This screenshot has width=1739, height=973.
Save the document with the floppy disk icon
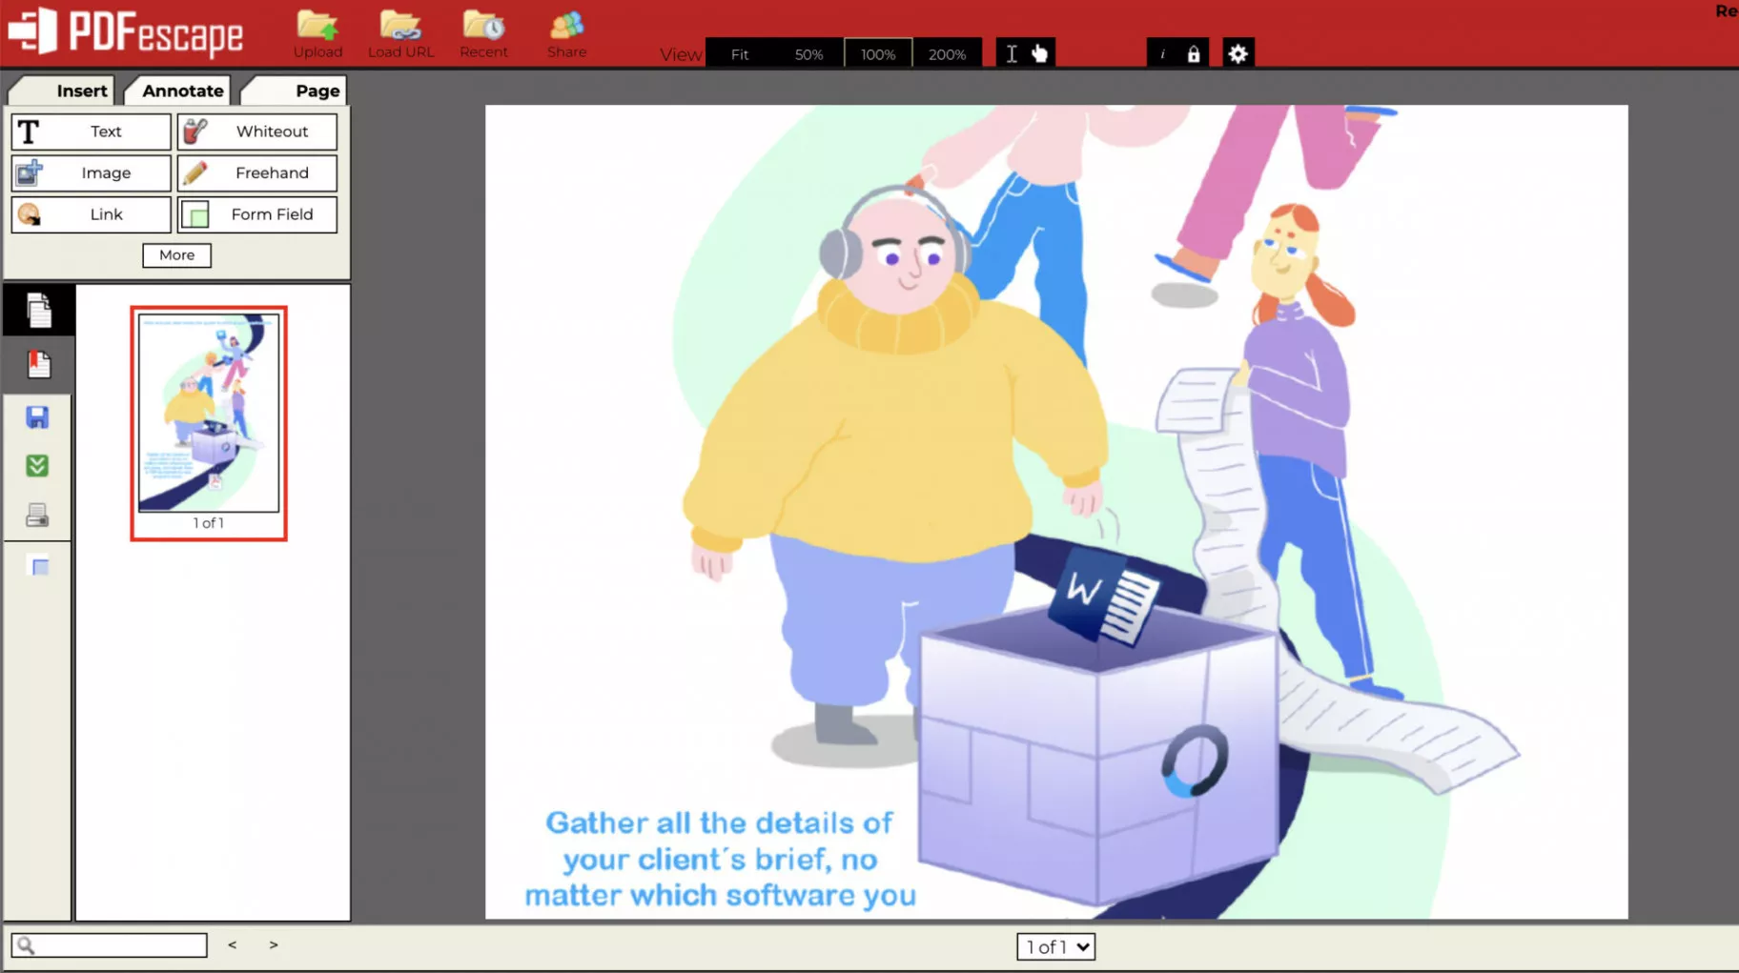click(37, 416)
